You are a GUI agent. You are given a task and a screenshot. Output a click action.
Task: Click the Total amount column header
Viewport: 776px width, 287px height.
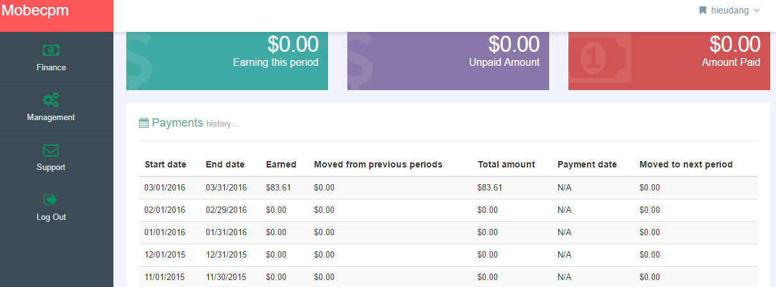tap(506, 164)
